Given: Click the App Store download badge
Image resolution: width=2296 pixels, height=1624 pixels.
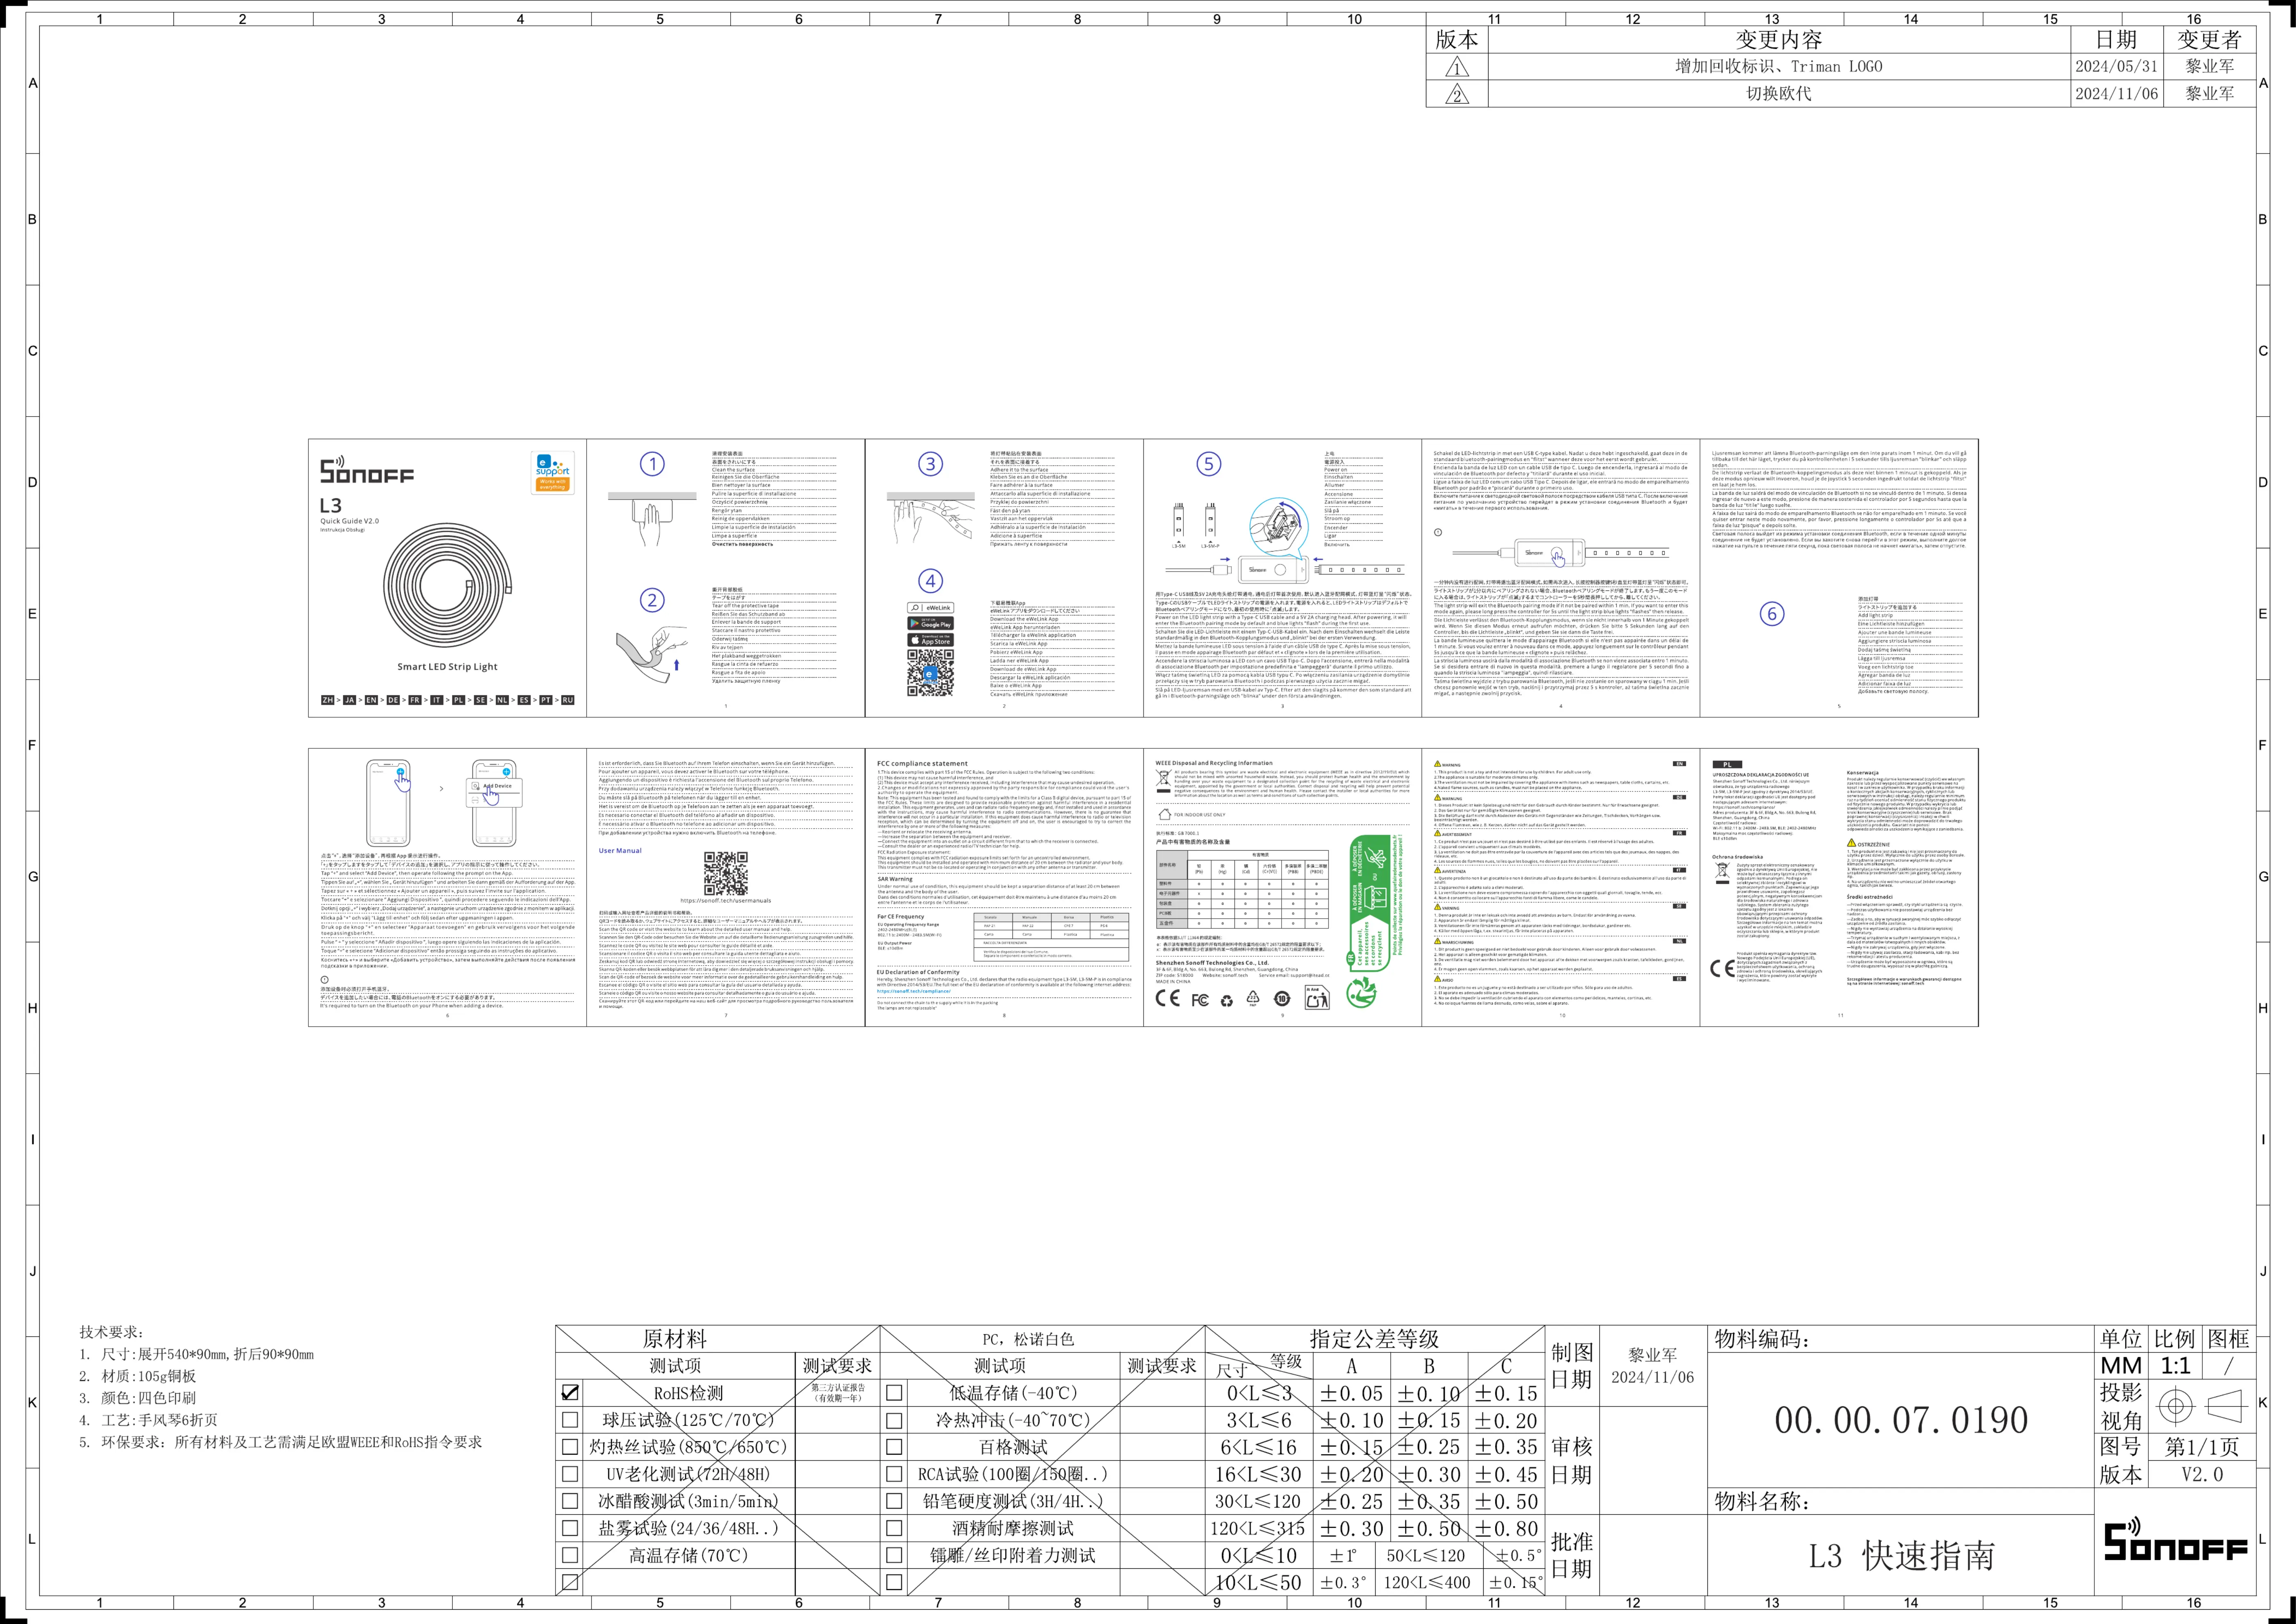Looking at the screenshot, I should coord(930,640).
